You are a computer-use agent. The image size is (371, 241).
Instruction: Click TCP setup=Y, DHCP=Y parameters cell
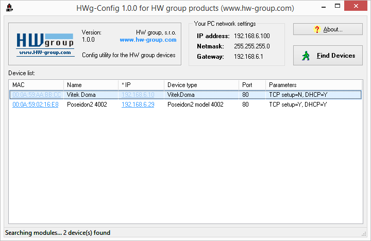298,105
